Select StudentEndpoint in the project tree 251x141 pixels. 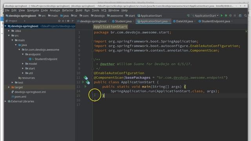pyautogui.click(x=46, y=59)
